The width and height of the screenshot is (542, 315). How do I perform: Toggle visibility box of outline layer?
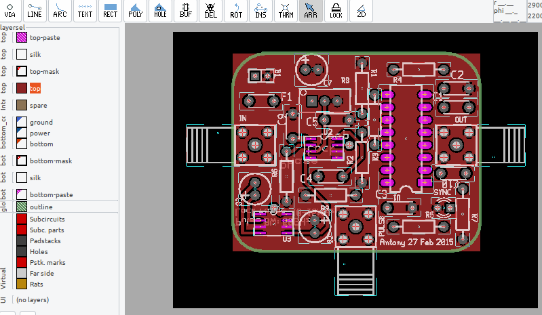point(22,207)
